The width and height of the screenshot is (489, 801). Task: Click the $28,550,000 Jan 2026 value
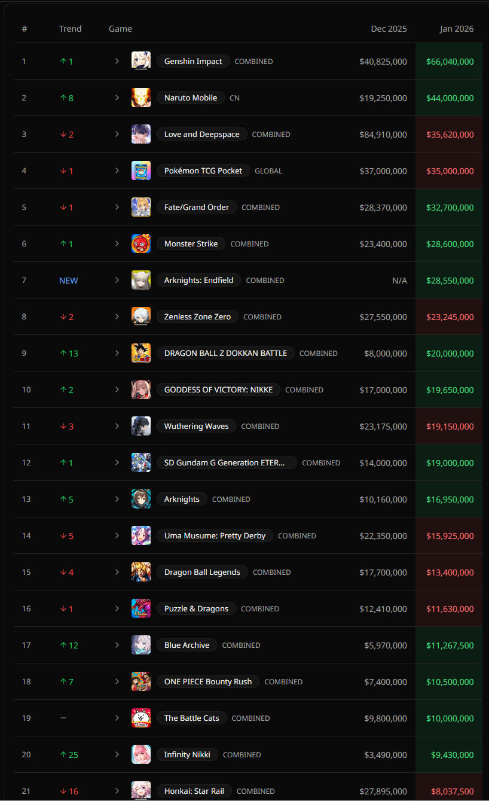[450, 280]
